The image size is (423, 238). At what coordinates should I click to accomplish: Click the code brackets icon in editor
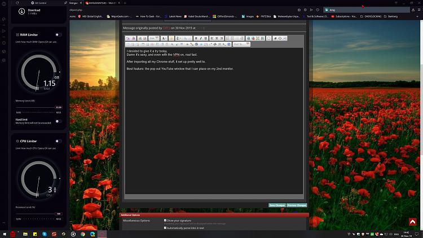[x=280, y=38]
